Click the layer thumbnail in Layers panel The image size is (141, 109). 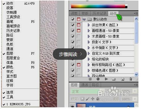click(x=81, y=106)
